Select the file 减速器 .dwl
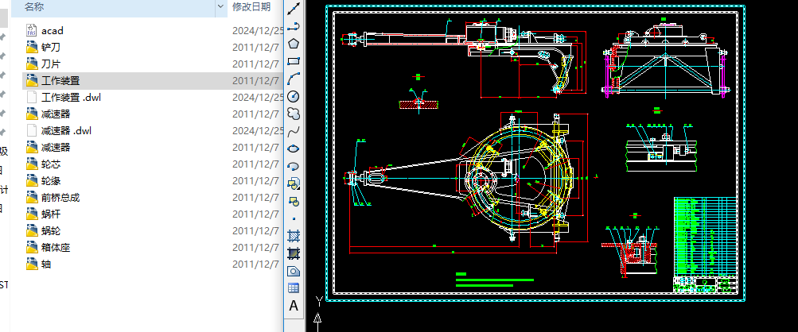Viewport: 798px width, 332px height. 66,131
